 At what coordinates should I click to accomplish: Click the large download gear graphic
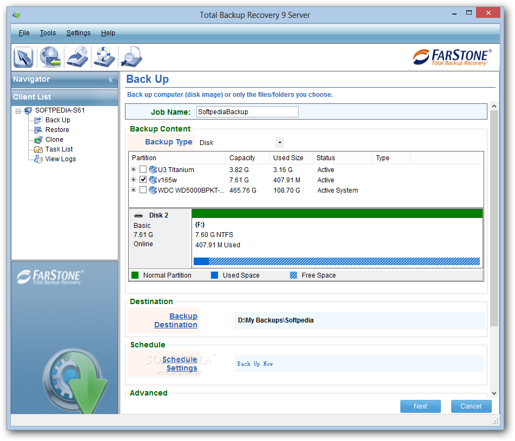[75, 380]
